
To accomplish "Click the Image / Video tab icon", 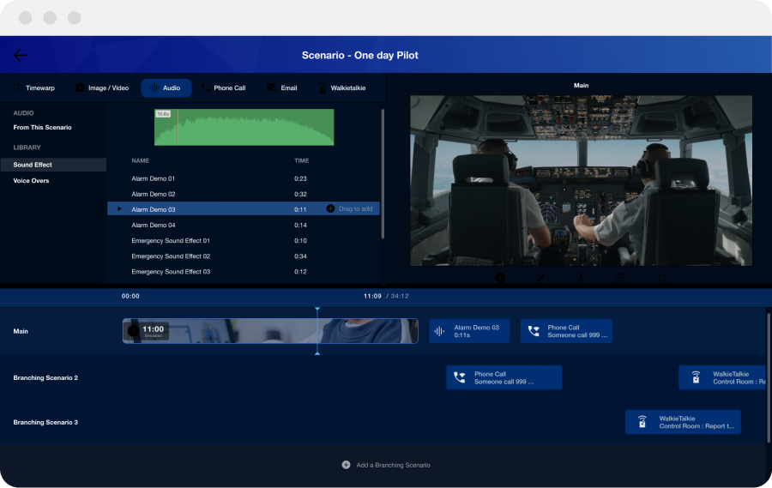I will pyautogui.click(x=80, y=87).
